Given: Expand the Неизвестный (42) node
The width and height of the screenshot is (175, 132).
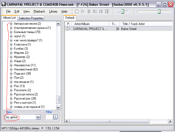Looking at the screenshot, I should tap(11, 70).
